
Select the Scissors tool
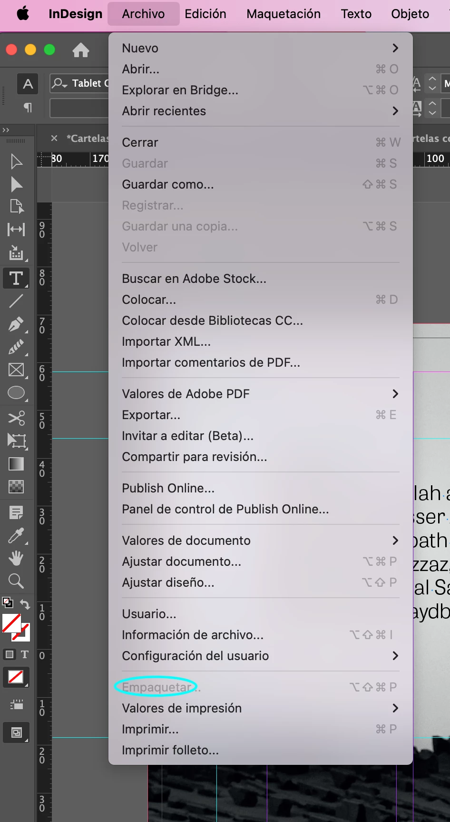[x=16, y=418]
